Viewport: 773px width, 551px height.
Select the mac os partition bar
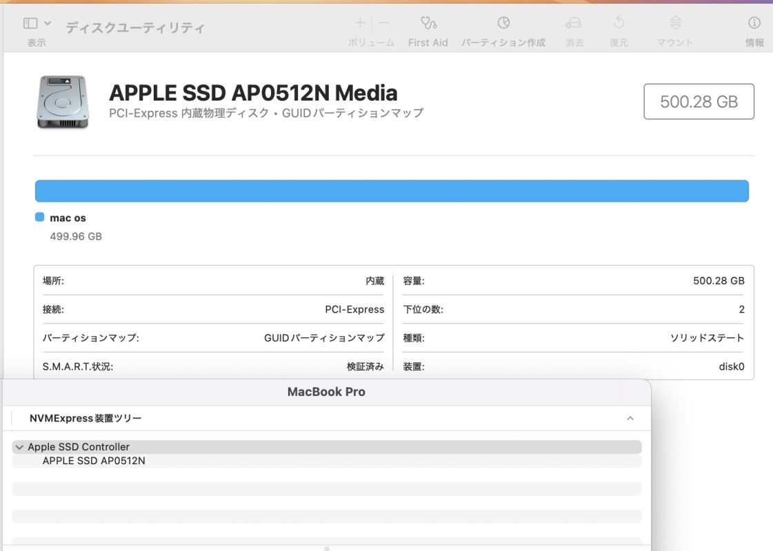click(x=392, y=191)
